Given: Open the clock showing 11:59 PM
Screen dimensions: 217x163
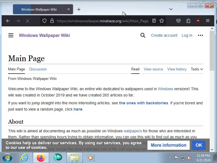Looking at the screenshot, I should (203, 158).
